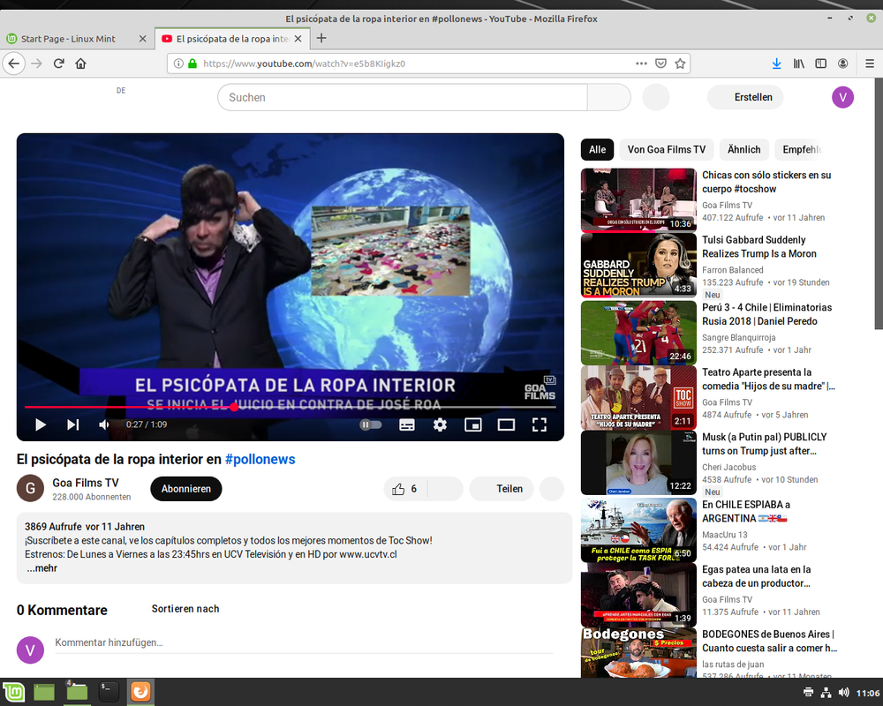Launch terminal from the taskbar

108,691
